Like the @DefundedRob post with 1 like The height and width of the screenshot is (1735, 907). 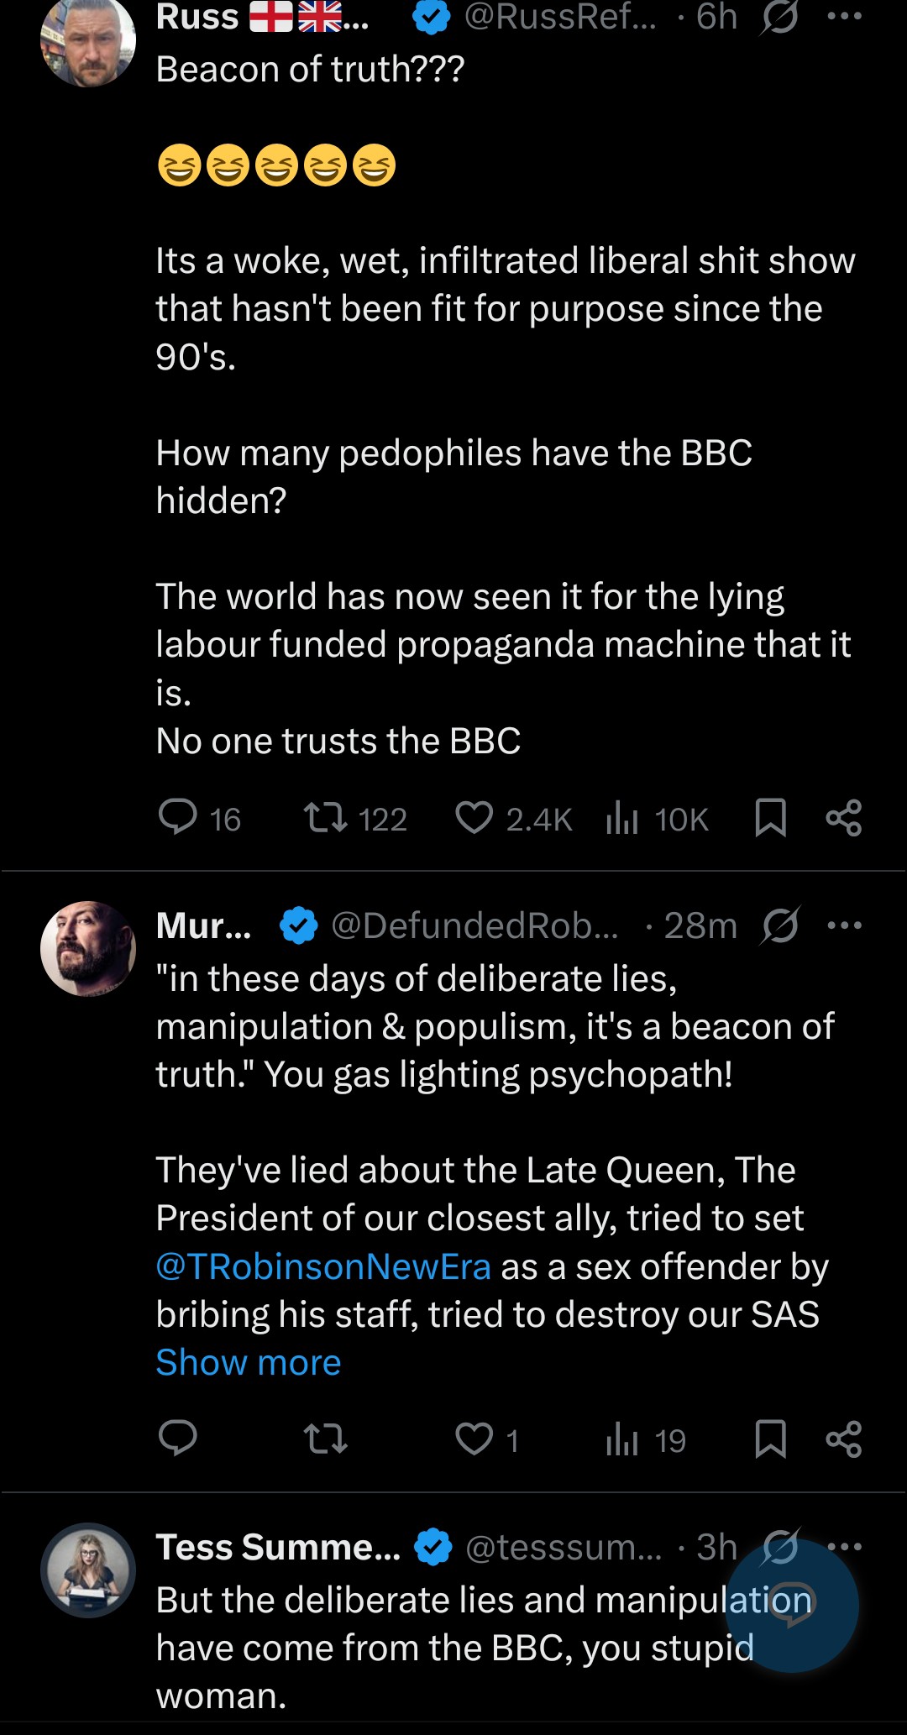[x=474, y=1439]
